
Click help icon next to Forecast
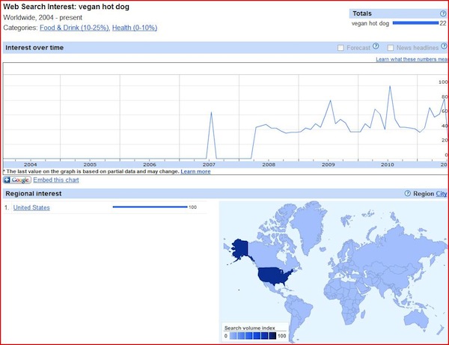click(376, 47)
